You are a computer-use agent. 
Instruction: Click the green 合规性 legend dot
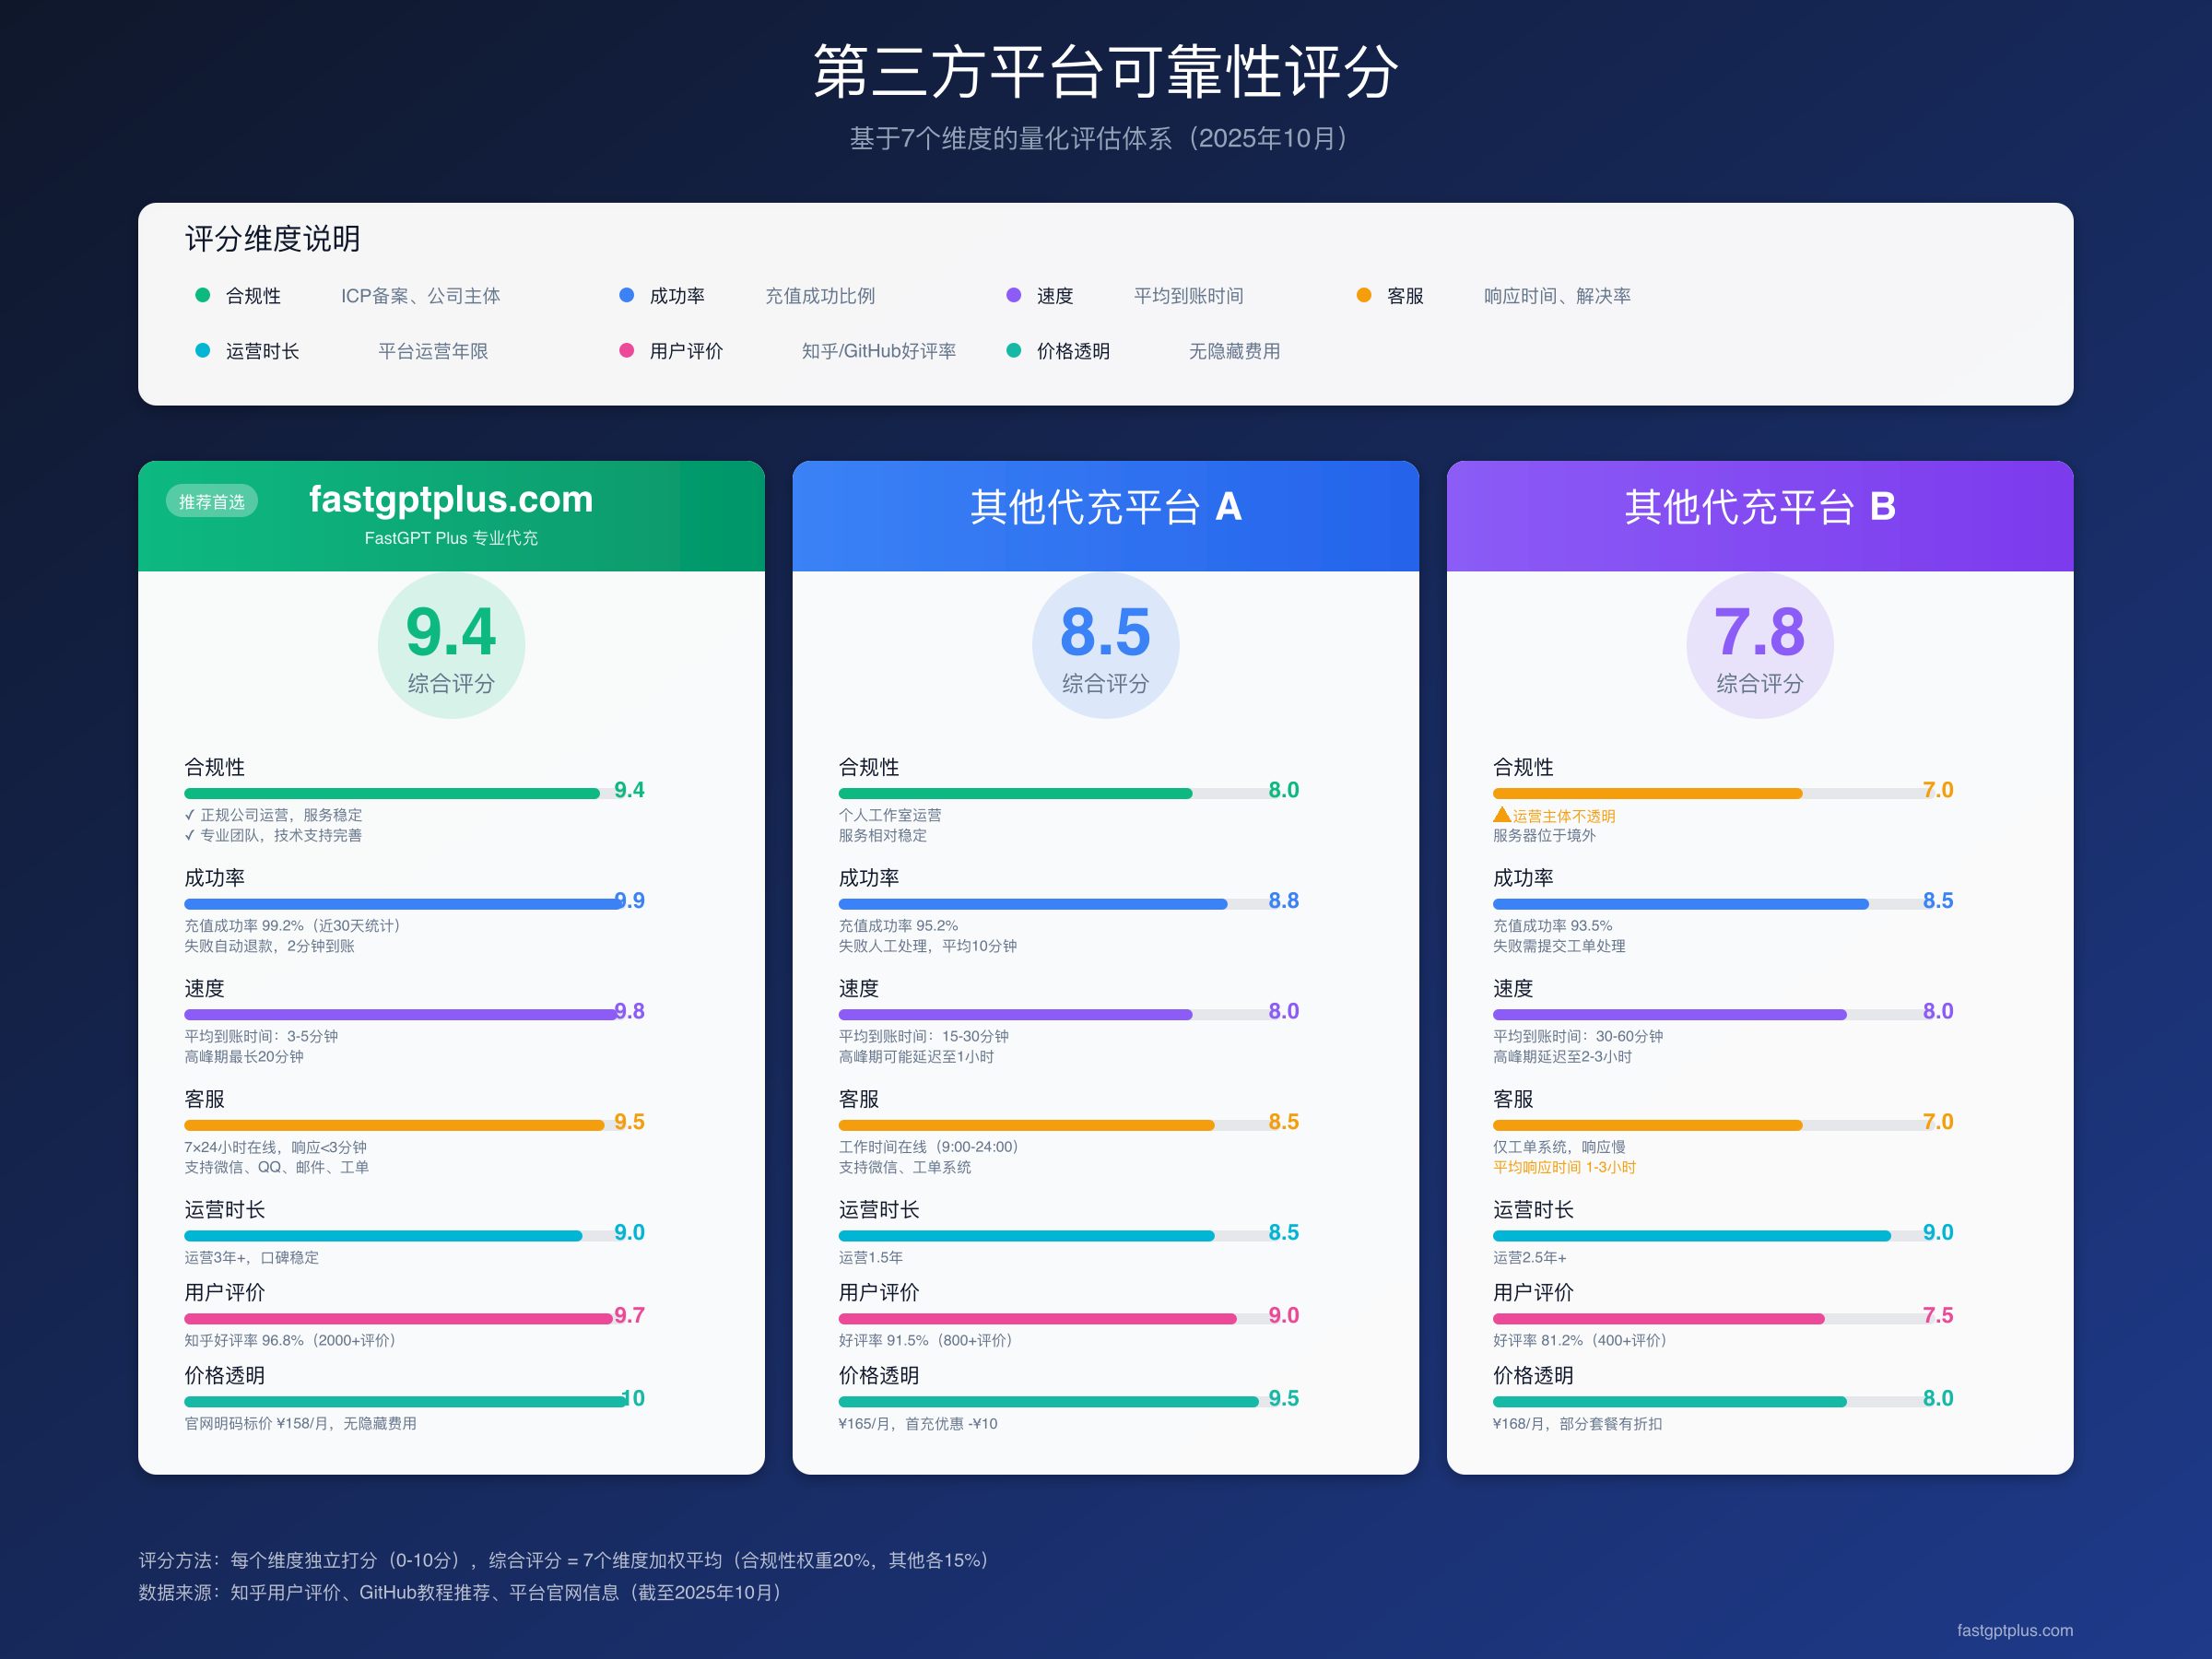pos(201,295)
